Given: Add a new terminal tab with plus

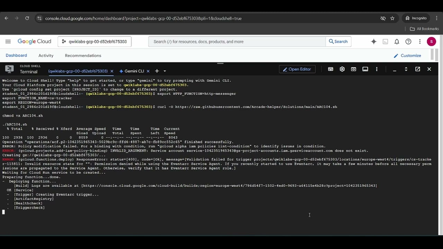Looking at the screenshot, I should coord(157,71).
